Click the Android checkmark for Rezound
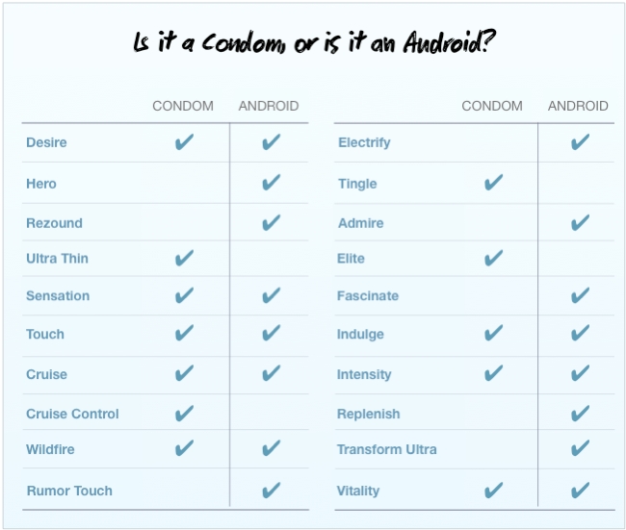This screenshot has height=530, width=626. pos(271,222)
